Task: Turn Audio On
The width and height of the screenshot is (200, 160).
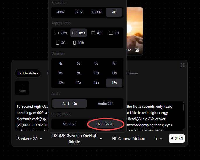Action: (70, 104)
